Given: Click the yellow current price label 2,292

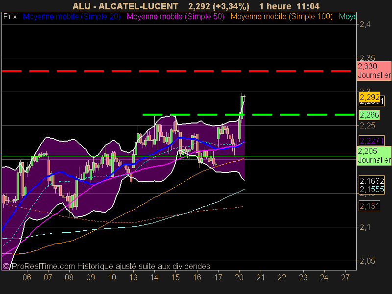Looking at the screenshot, I should pos(369,97).
